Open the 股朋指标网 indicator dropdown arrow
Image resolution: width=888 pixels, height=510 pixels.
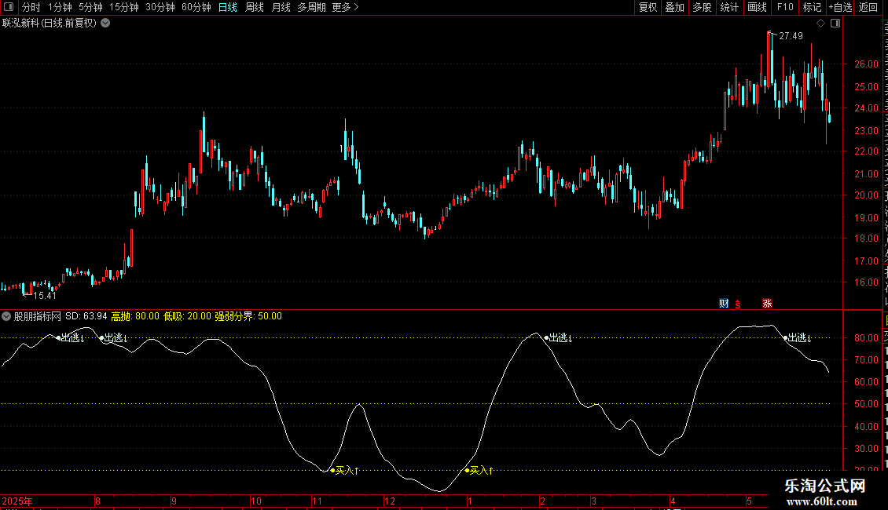[6, 317]
